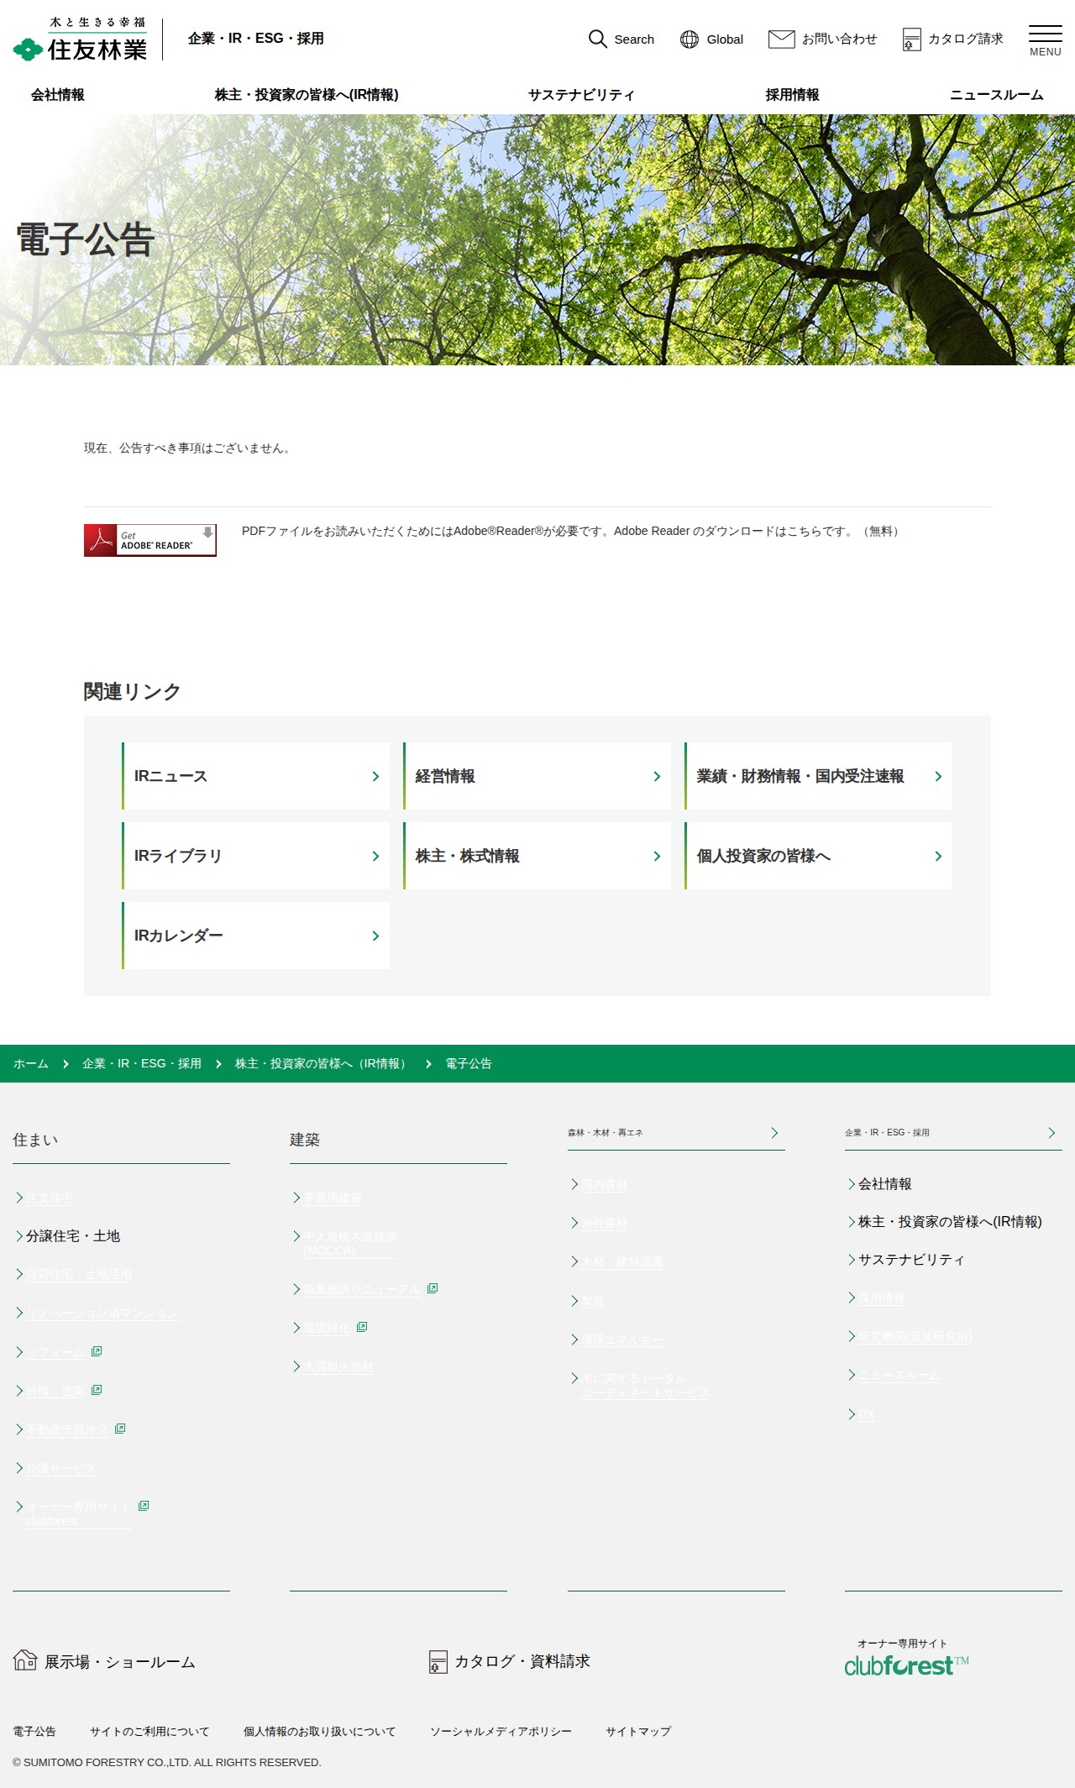1075x1788 pixels.
Task: Click 賃貸住宅・土地活用 footer link
Action: click(x=79, y=1275)
